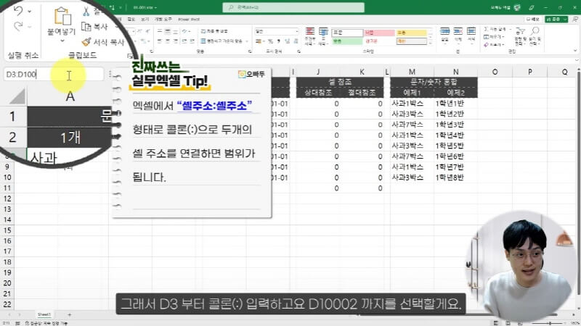Open the number format combo box
The image size is (581, 326).
point(276,31)
